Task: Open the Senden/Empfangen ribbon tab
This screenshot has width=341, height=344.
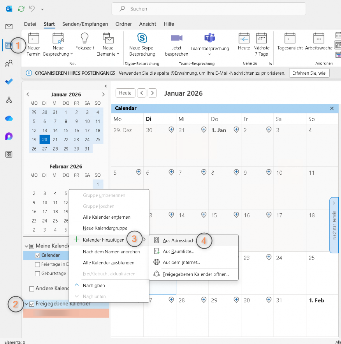Action: pos(85,24)
